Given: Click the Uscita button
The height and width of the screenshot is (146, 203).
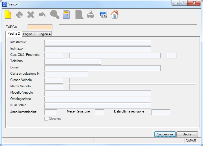Looking at the screenshot, I should click(x=187, y=134).
